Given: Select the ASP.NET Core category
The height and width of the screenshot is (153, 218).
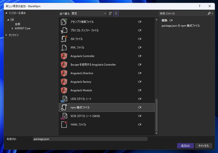Looking at the screenshot, I should click(23, 28).
